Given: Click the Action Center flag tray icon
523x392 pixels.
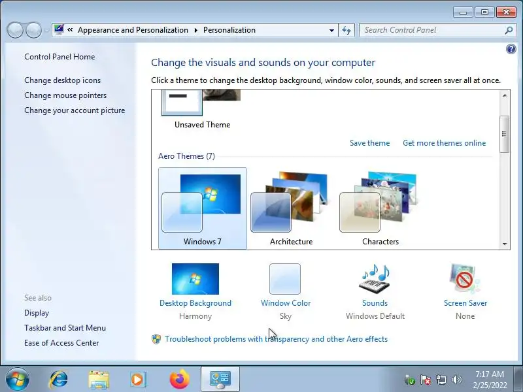Looking at the screenshot, I should pos(426,380).
